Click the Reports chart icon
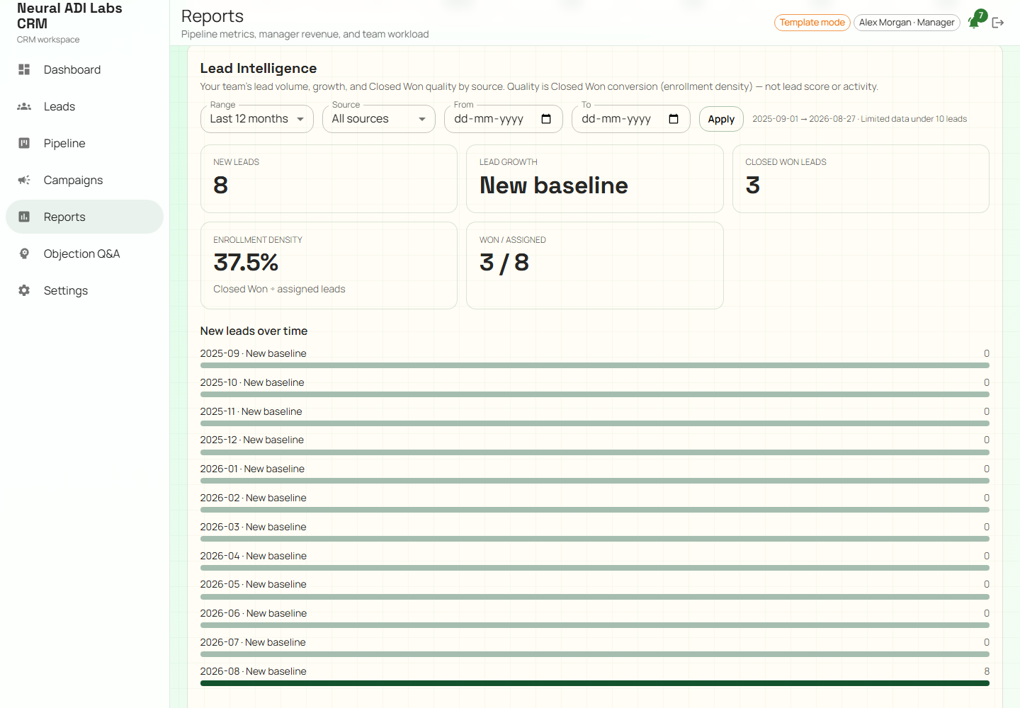Screen dimensions: 1020x708 coord(24,217)
